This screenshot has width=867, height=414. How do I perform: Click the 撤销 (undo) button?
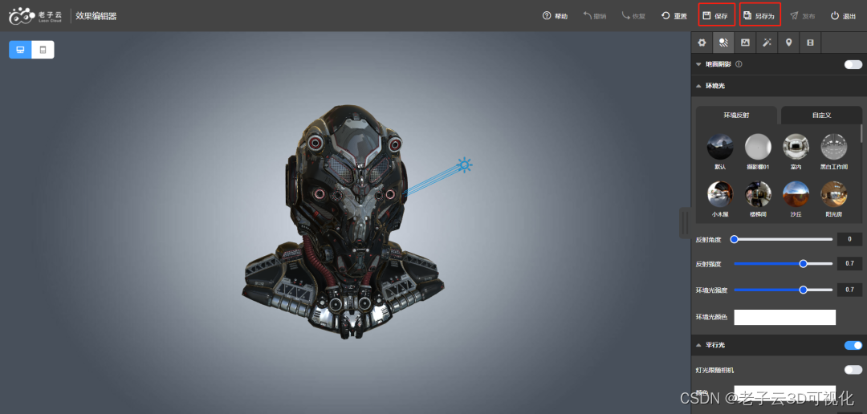coord(594,16)
